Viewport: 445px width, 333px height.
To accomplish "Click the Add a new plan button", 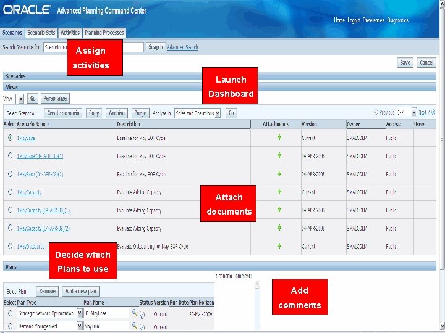I will tap(81, 291).
